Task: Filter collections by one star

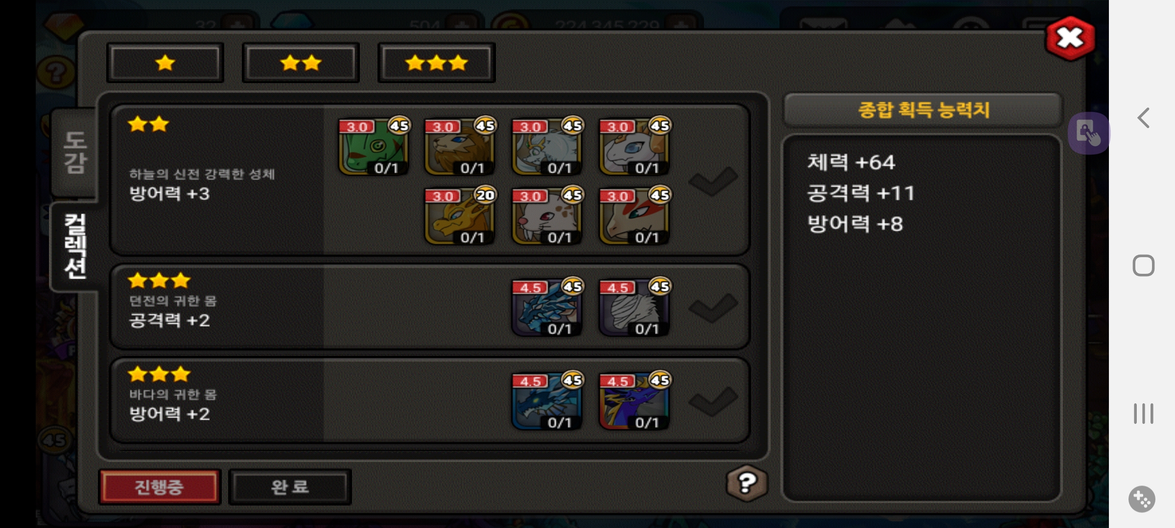Action: click(x=165, y=63)
